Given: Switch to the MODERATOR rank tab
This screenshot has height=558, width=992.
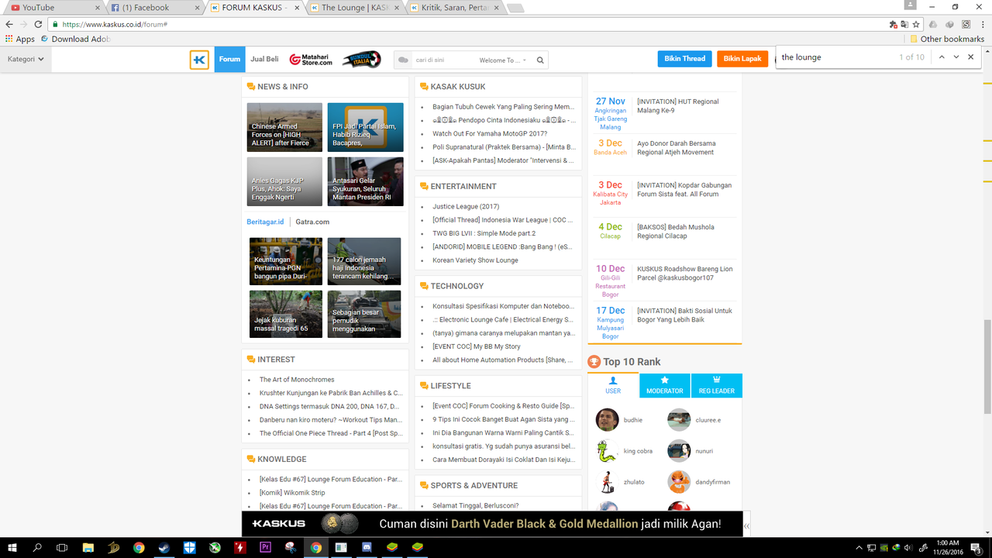Looking at the screenshot, I should (x=665, y=385).
